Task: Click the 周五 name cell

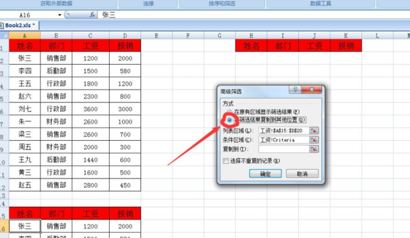Action: pyautogui.click(x=25, y=147)
